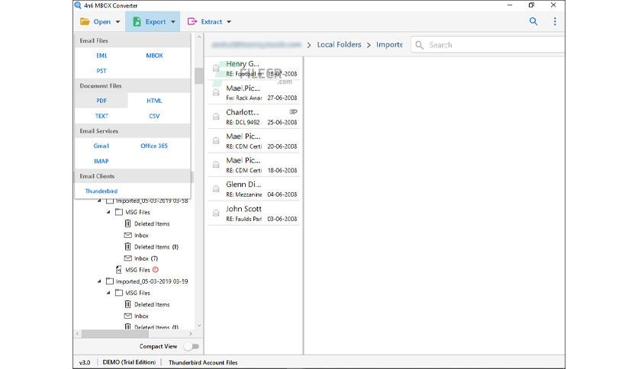Select Deleted Items folder under Imported 03-59
The image size is (638, 369).
coord(152,304)
